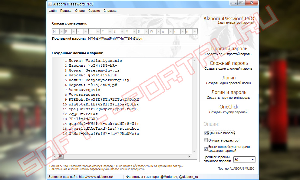The width and height of the screenshot is (300, 180).
Task: Open the Файл menu
Action: pyautogui.click(x=53, y=11)
